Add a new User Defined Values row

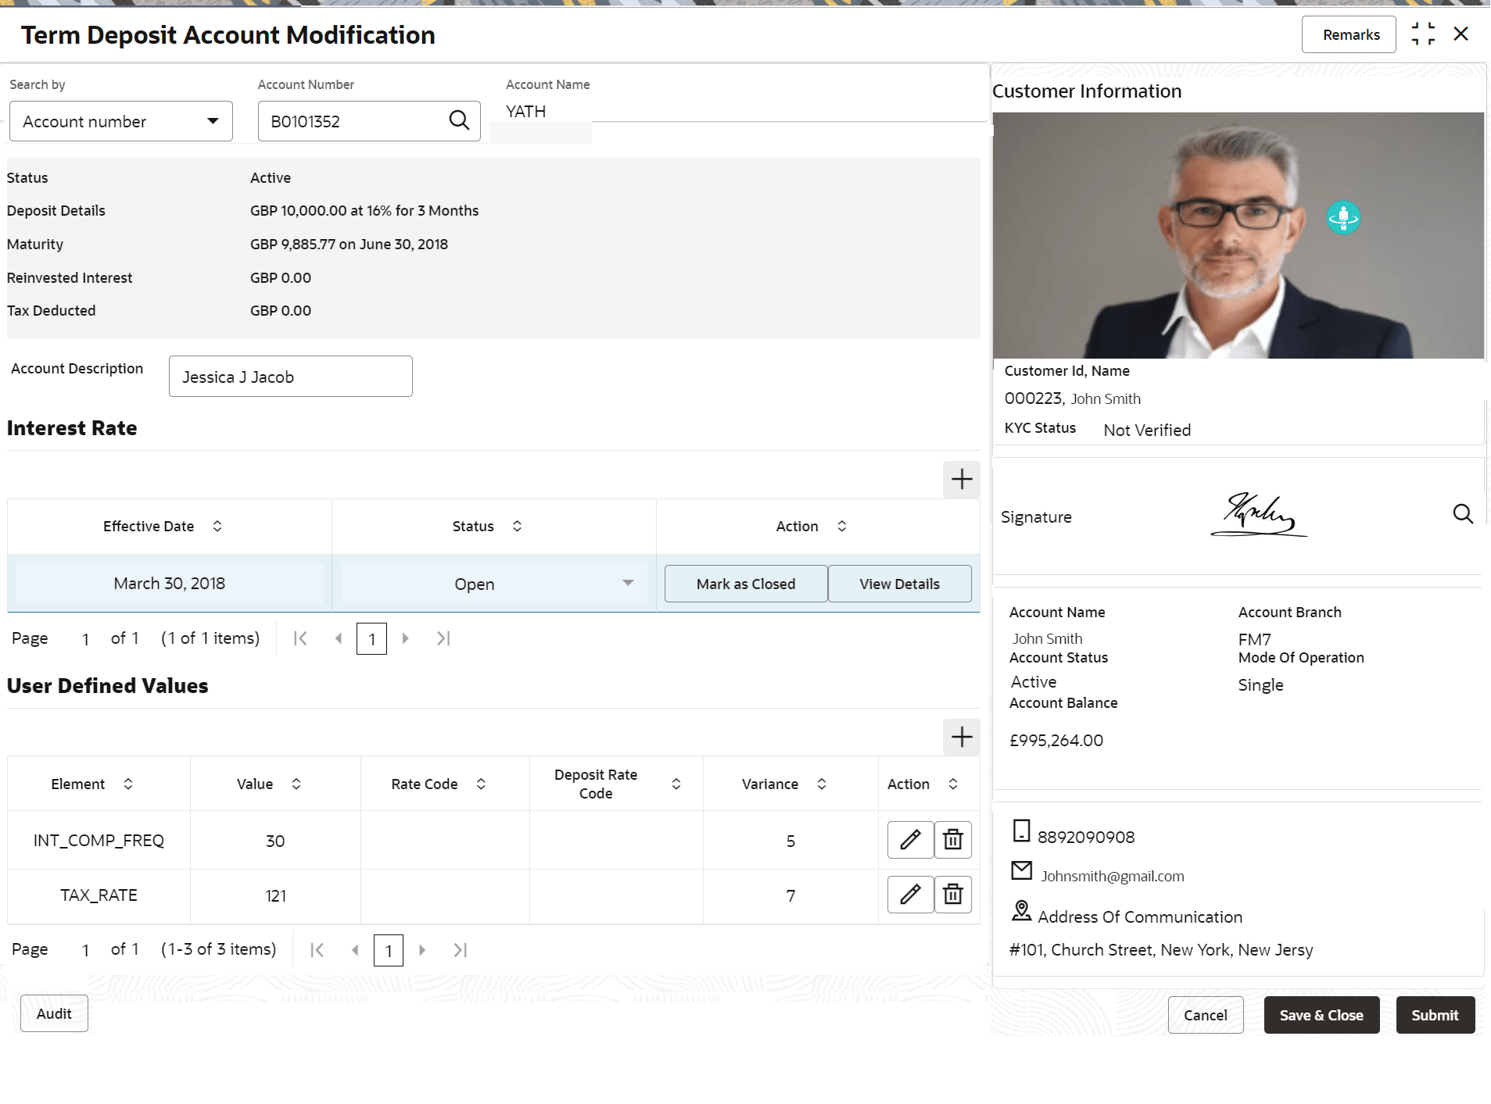[961, 737]
